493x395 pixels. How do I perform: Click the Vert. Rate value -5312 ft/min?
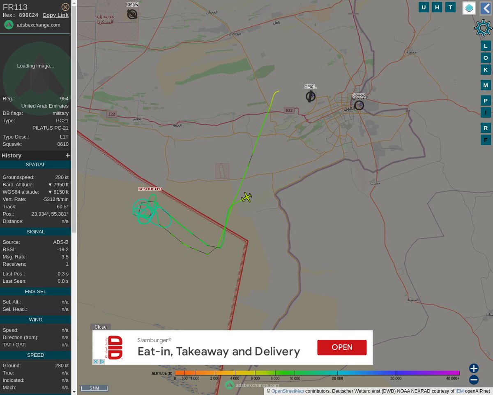(55, 200)
